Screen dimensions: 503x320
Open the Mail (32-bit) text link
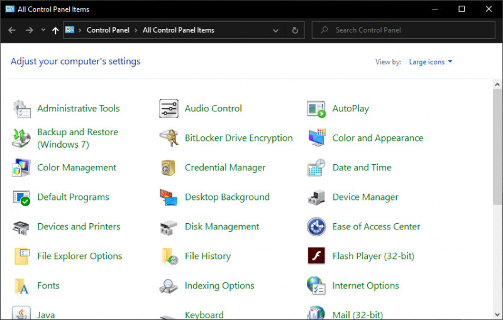[358, 315]
